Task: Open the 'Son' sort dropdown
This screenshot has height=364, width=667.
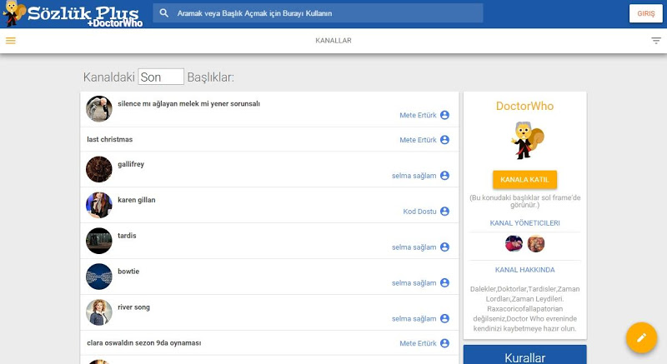Action: click(x=161, y=77)
